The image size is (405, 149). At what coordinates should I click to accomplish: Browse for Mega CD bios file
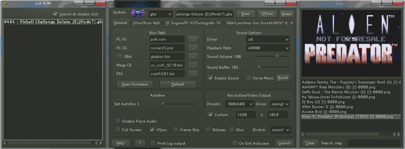(193, 65)
